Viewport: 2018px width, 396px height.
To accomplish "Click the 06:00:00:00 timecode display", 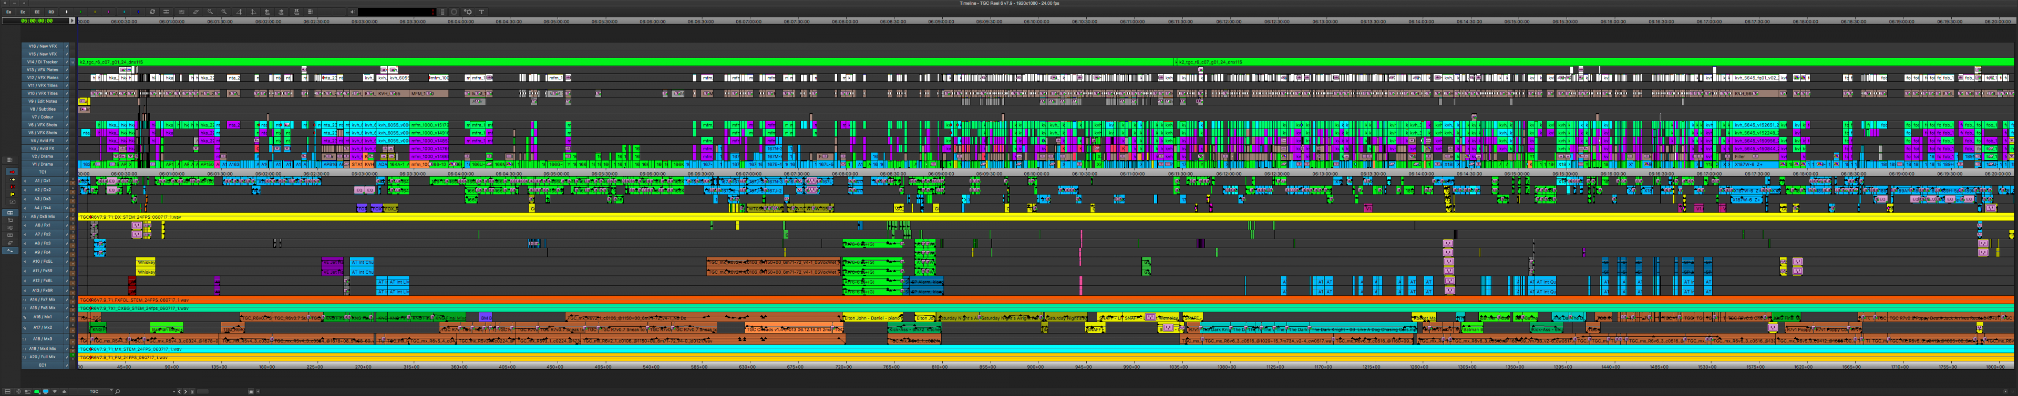I will point(35,21).
